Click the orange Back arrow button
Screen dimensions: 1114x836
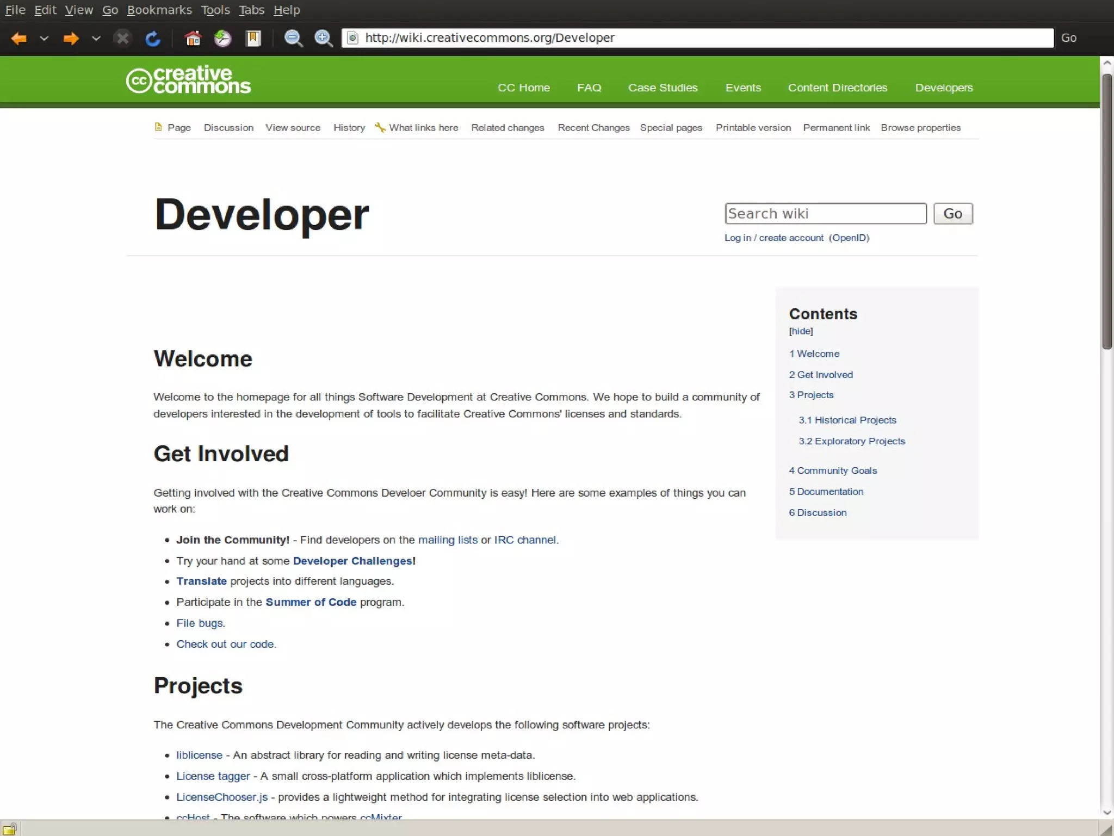(19, 38)
